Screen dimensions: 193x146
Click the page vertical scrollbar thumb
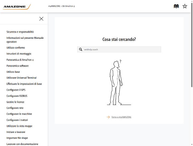(192, 45)
